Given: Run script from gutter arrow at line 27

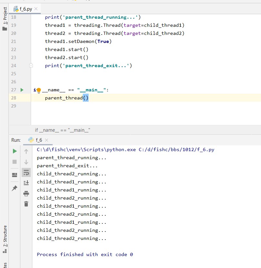Looking at the screenshot, I should pos(22,90).
